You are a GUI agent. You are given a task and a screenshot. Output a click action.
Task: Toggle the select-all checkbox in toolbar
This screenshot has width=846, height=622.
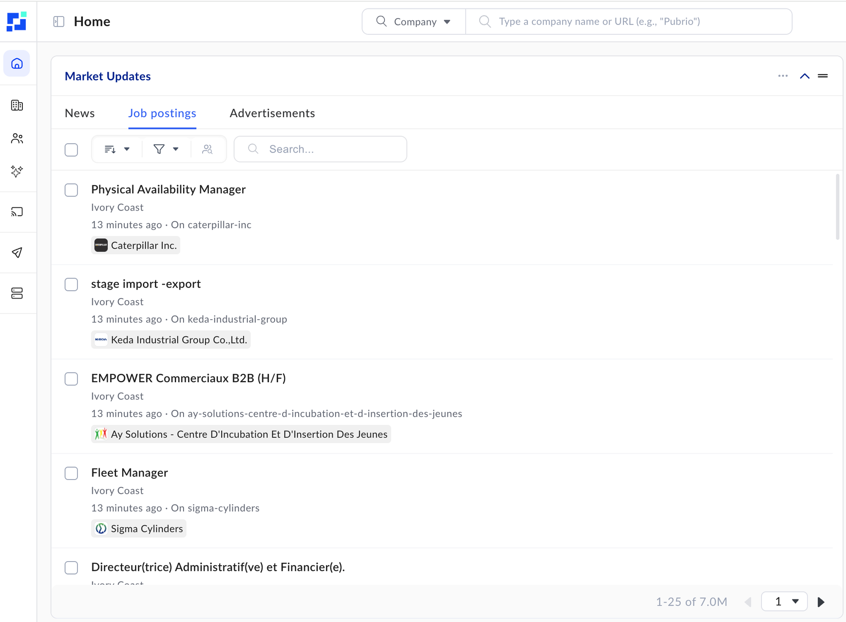click(71, 150)
